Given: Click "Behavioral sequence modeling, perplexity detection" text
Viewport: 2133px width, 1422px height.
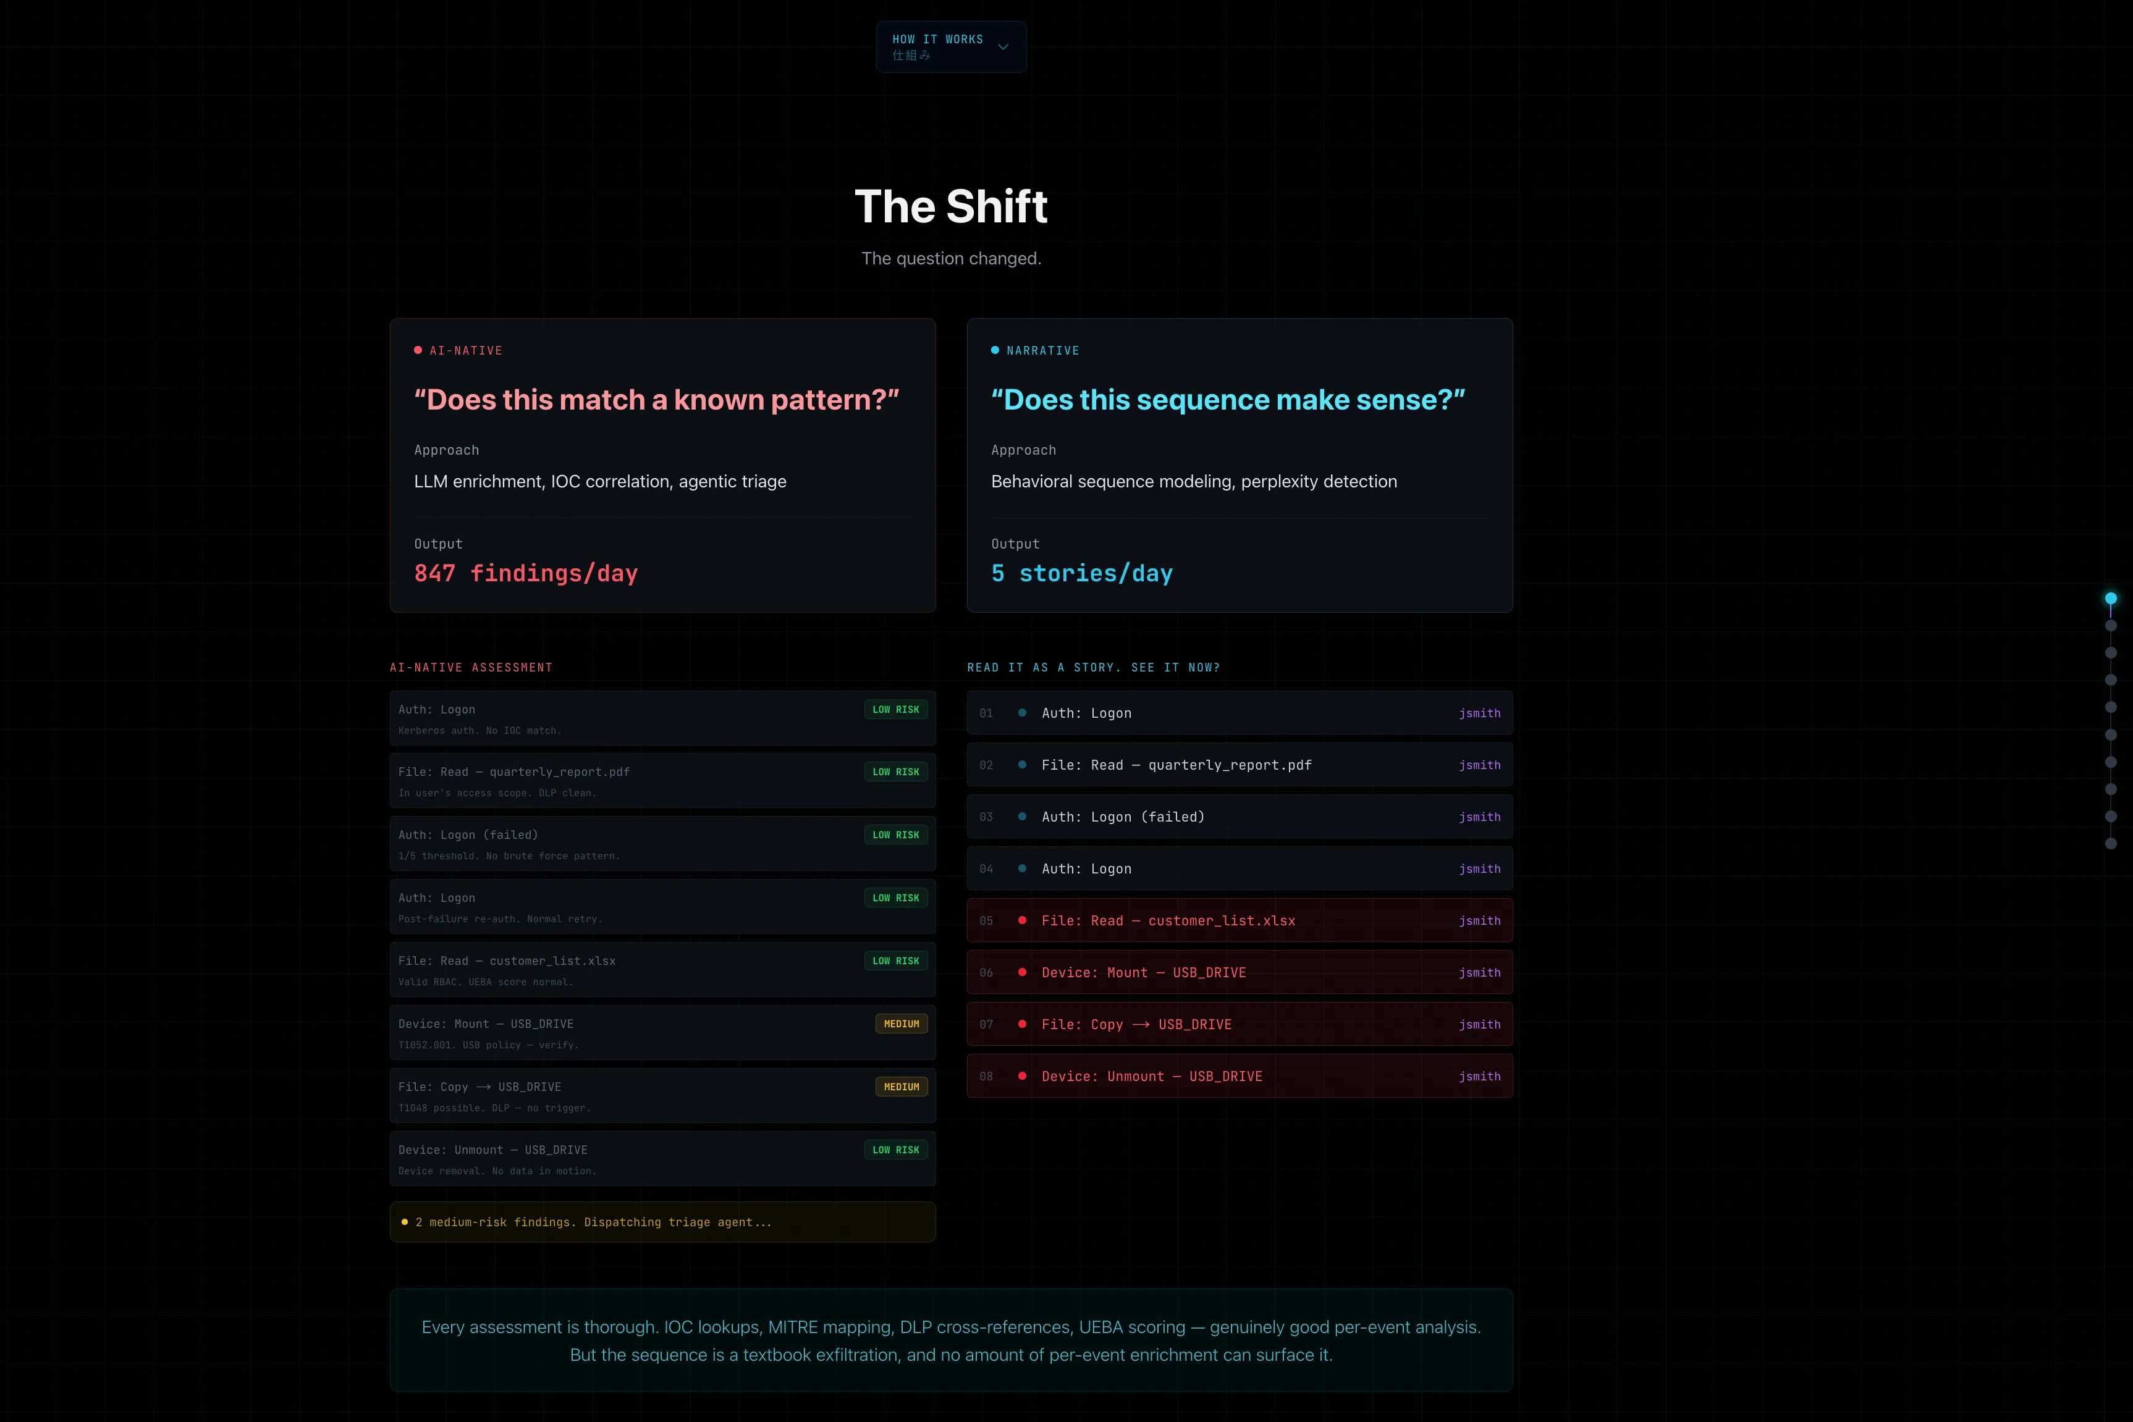Looking at the screenshot, I should coord(1193,482).
